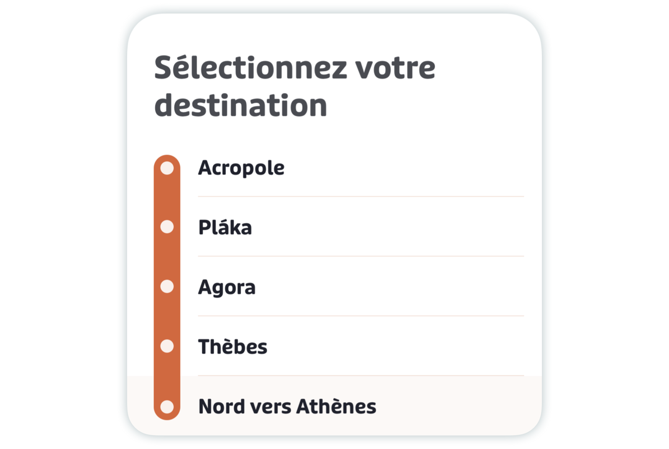The image size is (669, 449).
Task: Click orange line segment between Agora and Thèbes
Action: click(167, 316)
